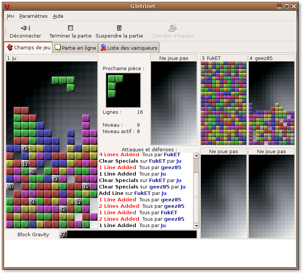Viewport: 302px width, 273px height.
Task: Click the '1 Ju' player header
Action: 52,58
